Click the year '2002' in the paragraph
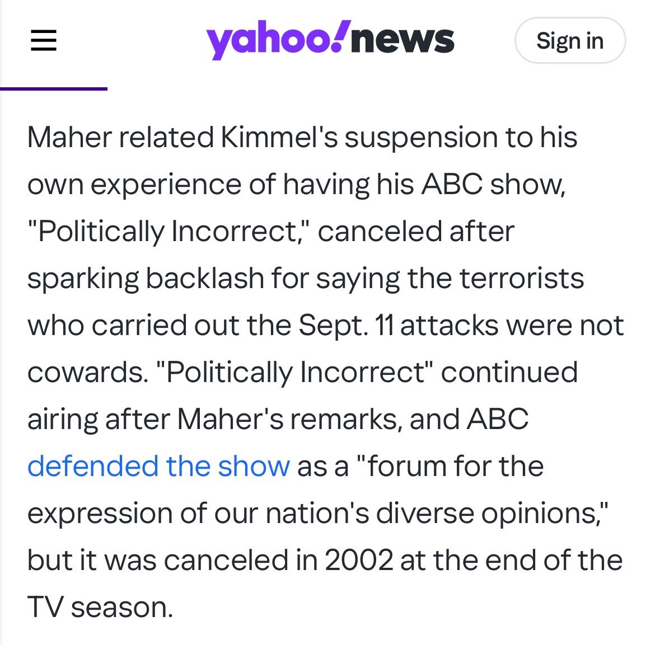 coord(359,561)
